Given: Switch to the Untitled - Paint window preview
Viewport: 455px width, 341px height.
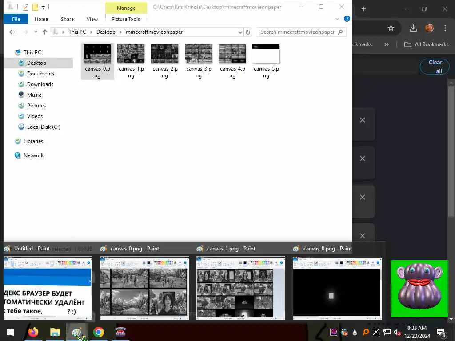Looking at the screenshot, I should (48, 289).
